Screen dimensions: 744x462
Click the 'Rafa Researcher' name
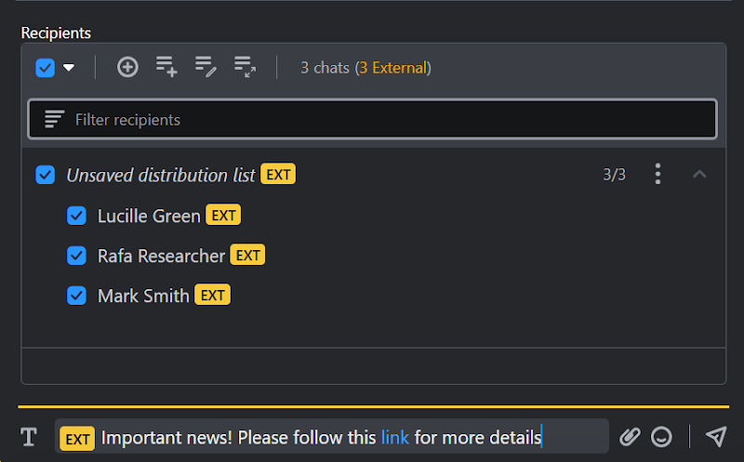(161, 256)
